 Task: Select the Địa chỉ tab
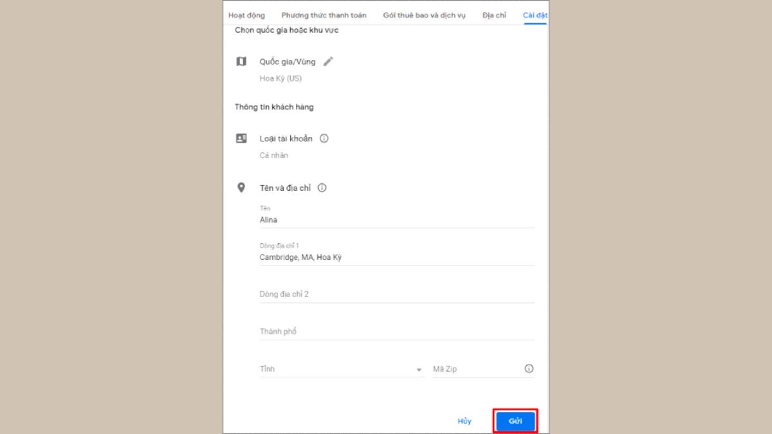(x=494, y=15)
